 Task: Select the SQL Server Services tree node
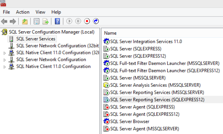pyautogui.click(x=36, y=39)
